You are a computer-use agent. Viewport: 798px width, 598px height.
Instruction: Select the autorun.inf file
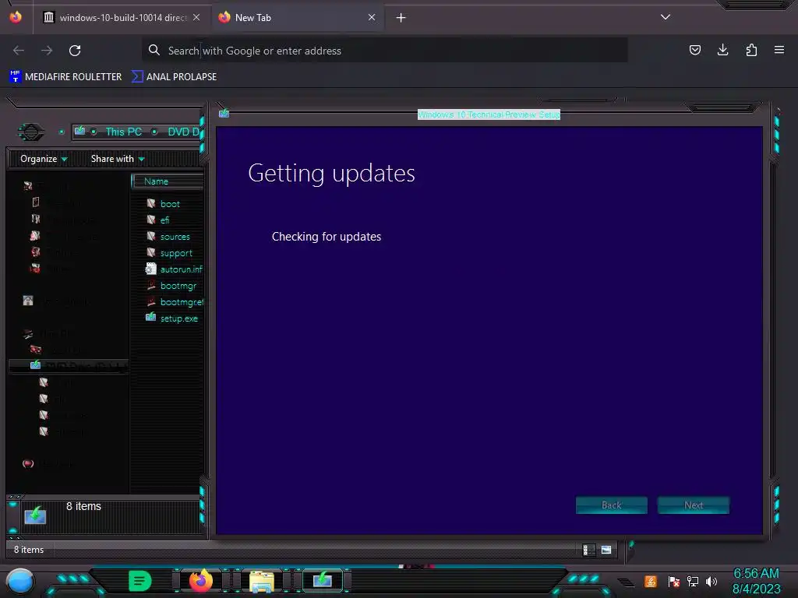181,269
